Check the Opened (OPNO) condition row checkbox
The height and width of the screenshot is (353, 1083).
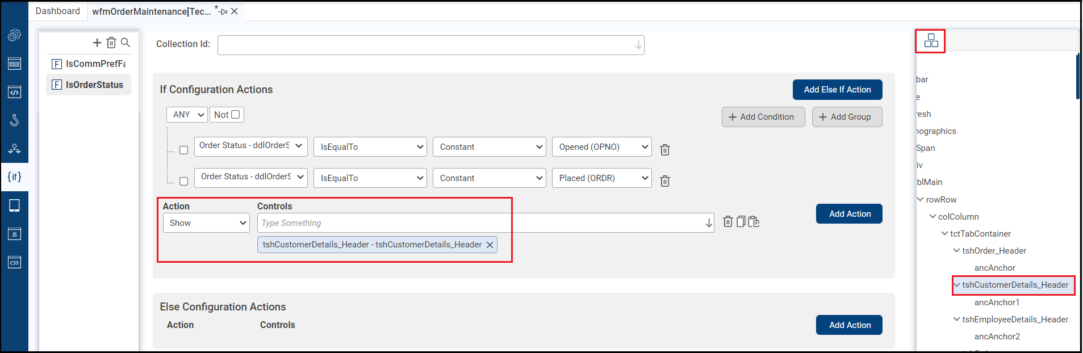183,150
